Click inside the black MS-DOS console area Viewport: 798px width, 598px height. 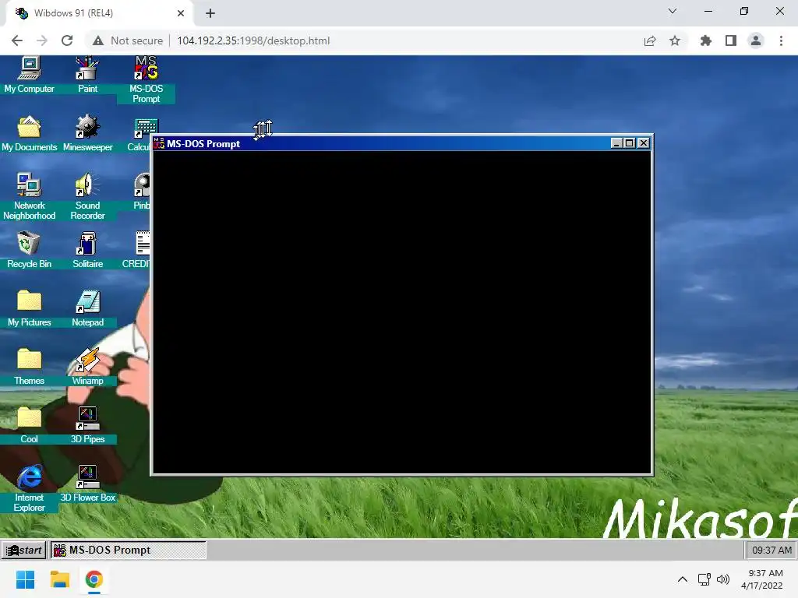click(x=402, y=312)
